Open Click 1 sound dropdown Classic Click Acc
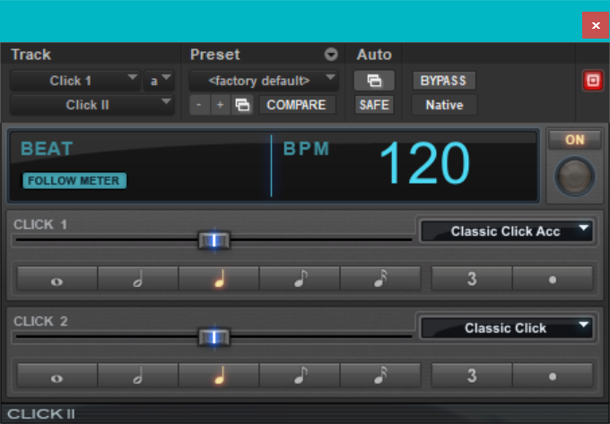Screen dimensions: 610x424 coord(507,231)
